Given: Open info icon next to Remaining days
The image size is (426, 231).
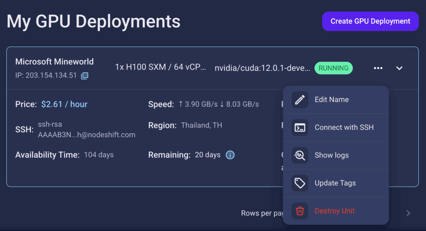Looking at the screenshot, I should [230, 155].
